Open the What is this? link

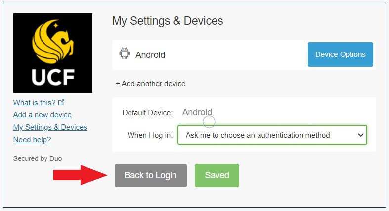(x=34, y=103)
